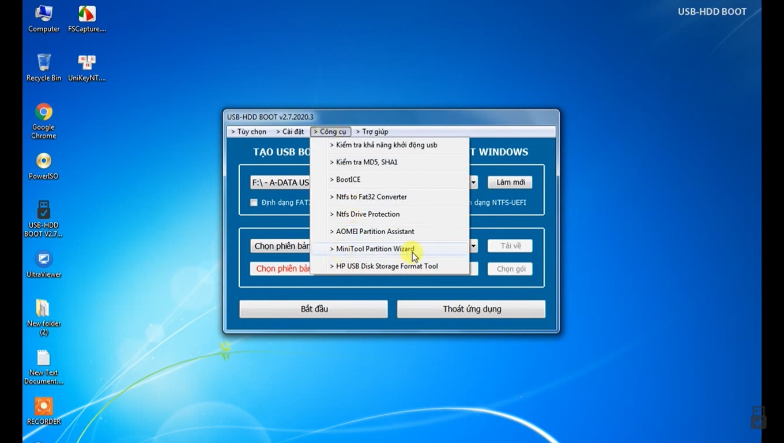The width and height of the screenshot is (784, 443).
Task: Select the New Text Document file icon
Action: [44, 367]
